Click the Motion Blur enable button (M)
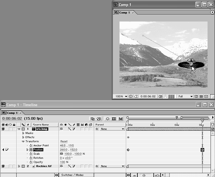The width and height of the screenshot is (215, 177). (x=121, y=119)
